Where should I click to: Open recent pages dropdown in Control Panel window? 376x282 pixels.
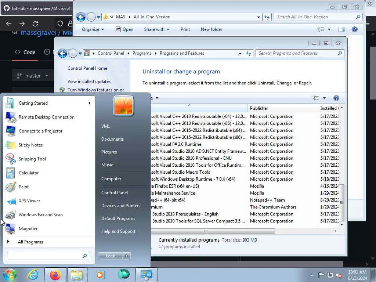click(x=80, y=54)
